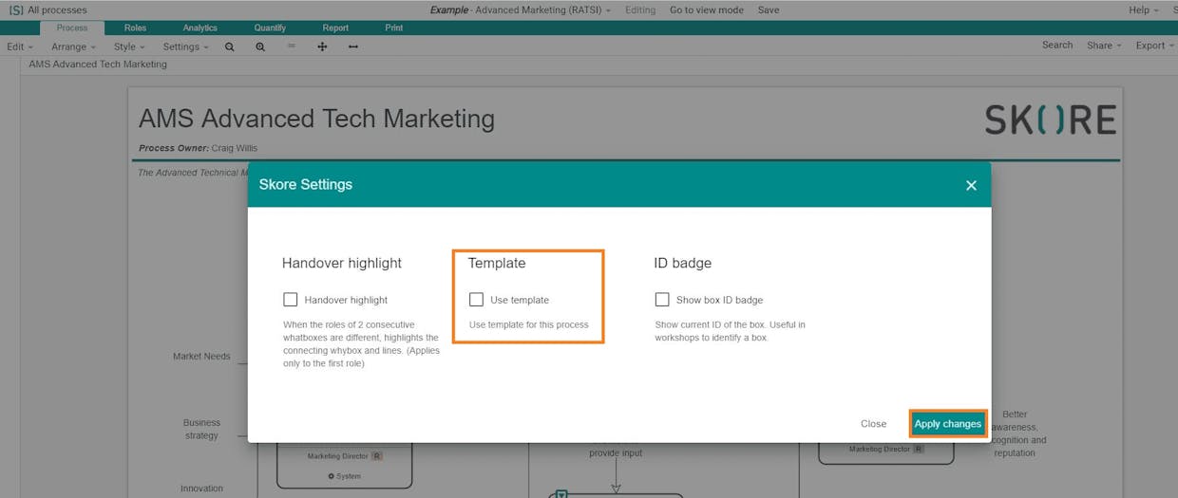
Task: Click the reset zoom equals icon
Action: tap(291, 46)
